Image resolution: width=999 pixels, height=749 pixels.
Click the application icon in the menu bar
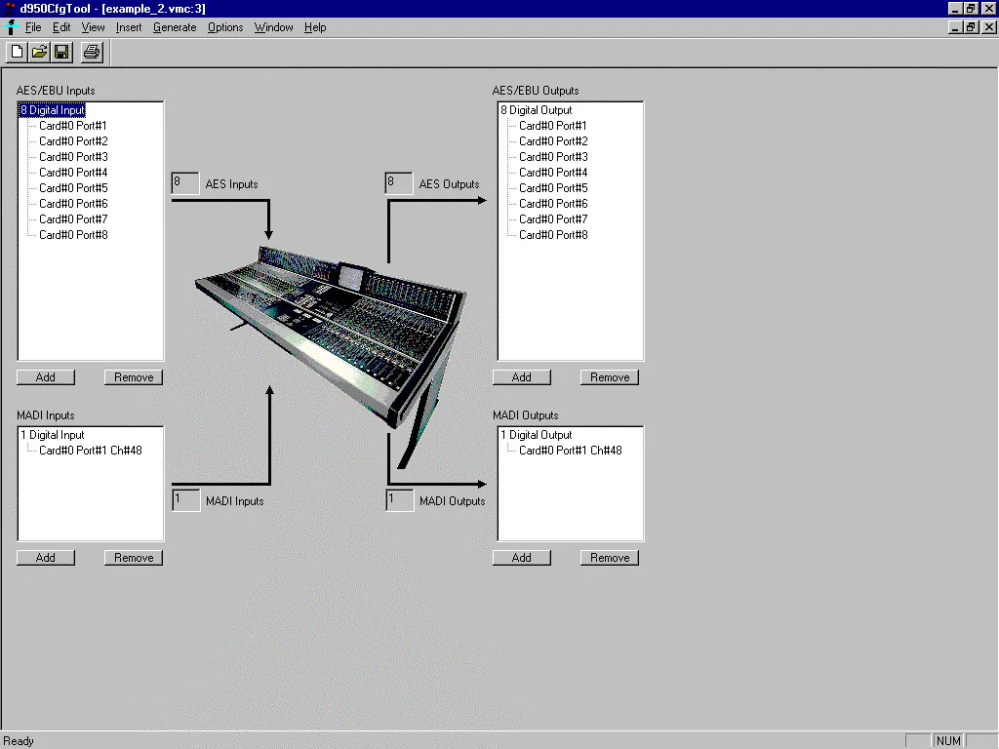(11, 27)
